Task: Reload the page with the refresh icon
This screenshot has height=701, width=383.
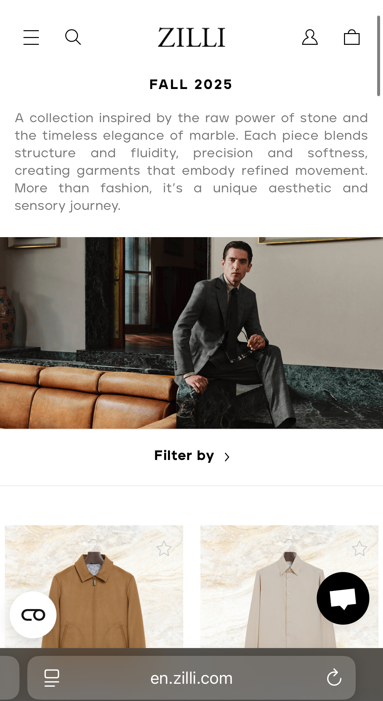Action: (334, 678)
